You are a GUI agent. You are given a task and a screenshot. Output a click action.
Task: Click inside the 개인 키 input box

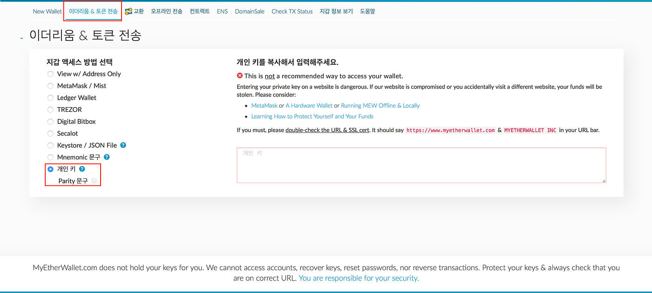coord(421,165)
